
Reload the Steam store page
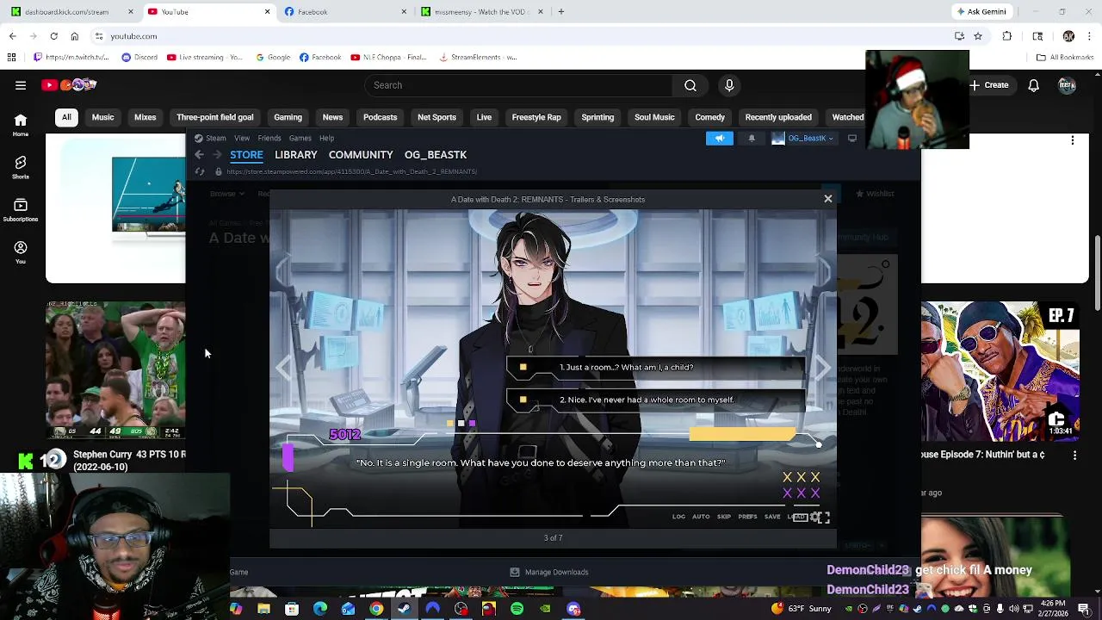pos(200,171)
